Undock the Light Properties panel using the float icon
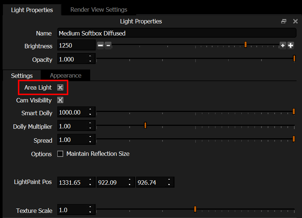This screenshot has height=218, width=302. (x=284, y=21)
